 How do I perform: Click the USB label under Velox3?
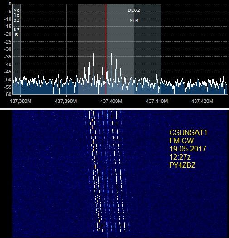(x=17, y=32)
